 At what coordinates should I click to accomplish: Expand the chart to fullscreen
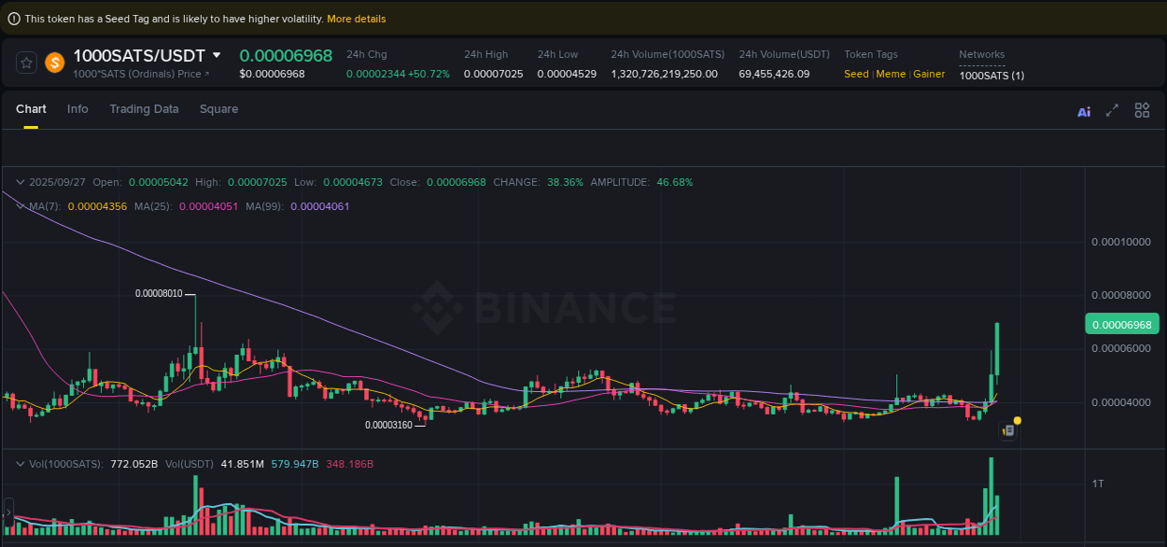[1112, 110]
